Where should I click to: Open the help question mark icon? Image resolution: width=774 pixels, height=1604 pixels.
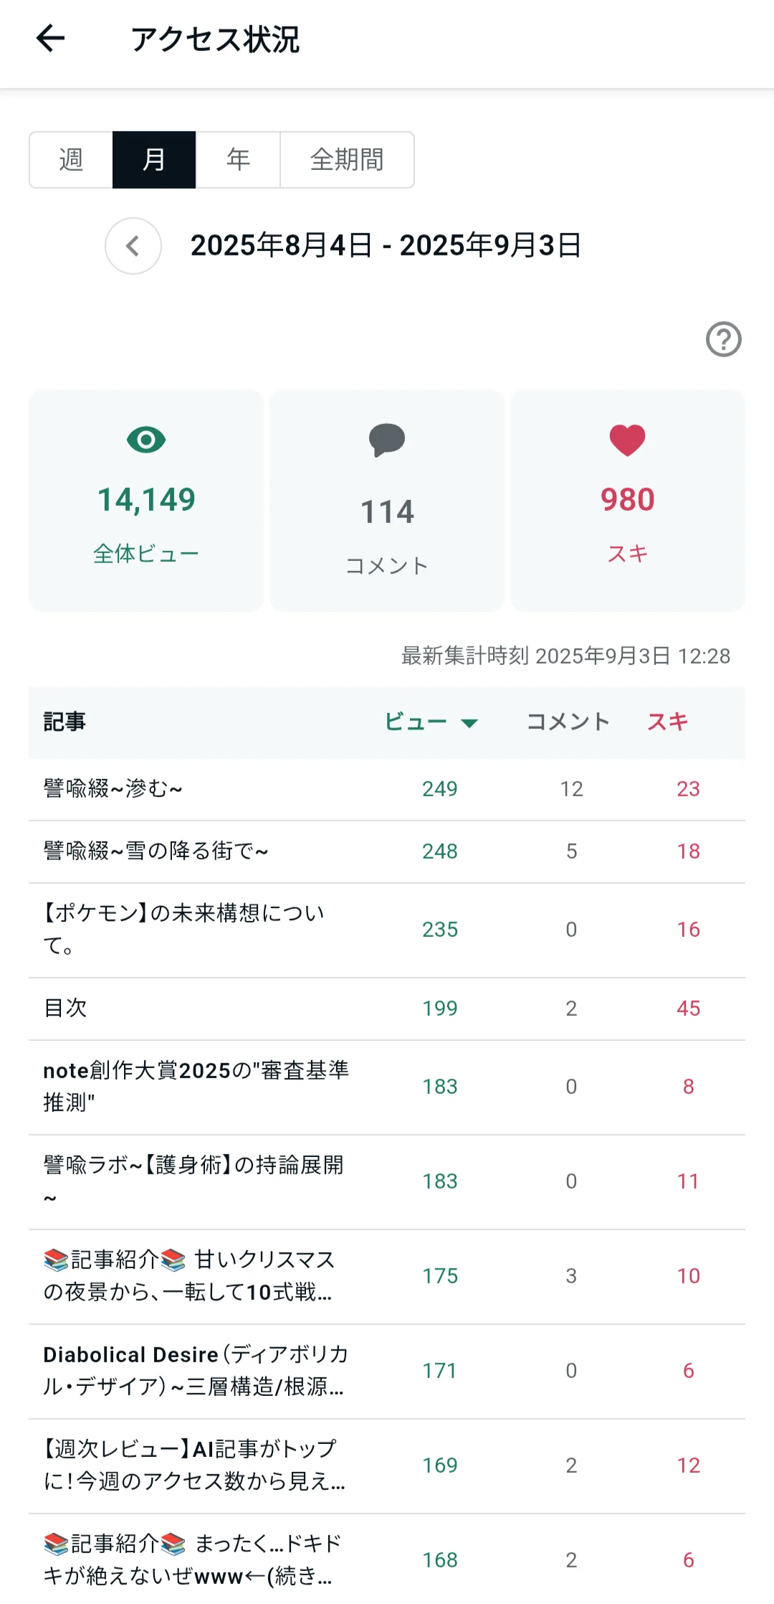click(x=723, y=339)
